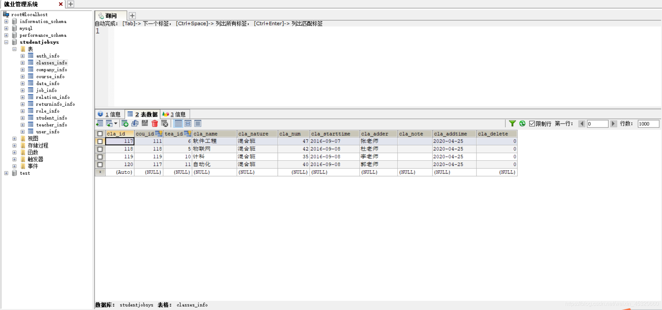
Task: Click the cancel changes icon
Action: [x=165, y=123]
